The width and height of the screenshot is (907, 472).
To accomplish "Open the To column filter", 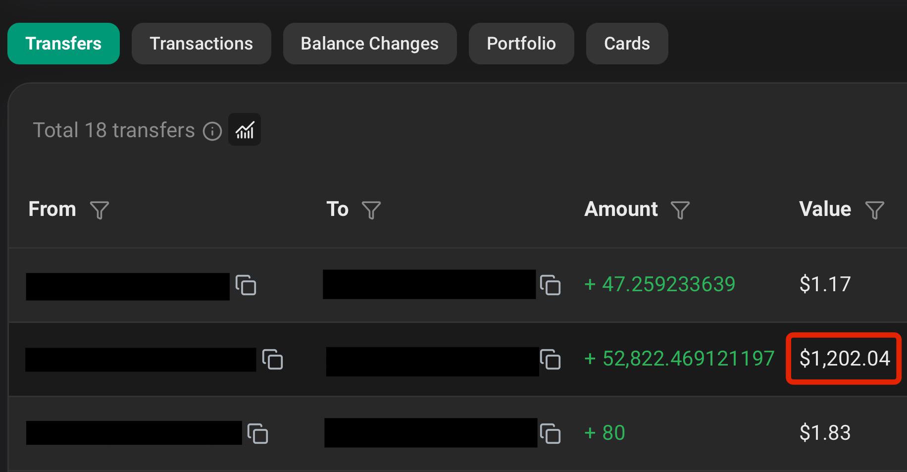I will point(371,210).
